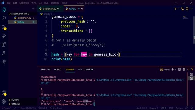195x110 pixels.
Task: Open the Testing flask view
Action: tap(4, 53)
